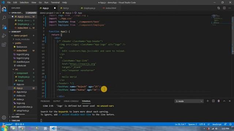234x131 pixels.
Task: Open the Help menu
Action: [x=64, y=3]
